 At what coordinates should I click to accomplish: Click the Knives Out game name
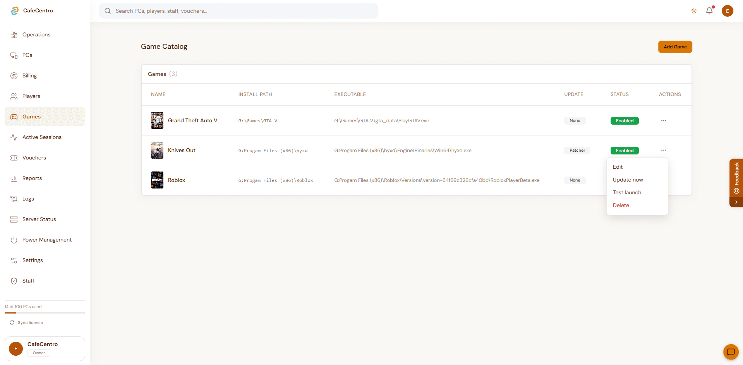tap(182, 150)
